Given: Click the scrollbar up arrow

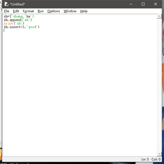Looking at the screenshot, I should click(159, 16).
